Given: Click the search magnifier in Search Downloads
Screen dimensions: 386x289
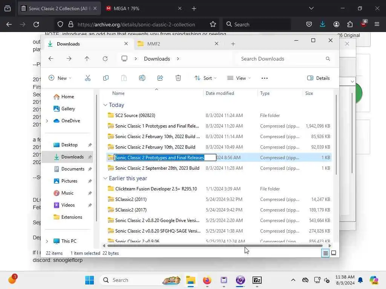Looking at the screenshot, I should [x=328, y=59].
